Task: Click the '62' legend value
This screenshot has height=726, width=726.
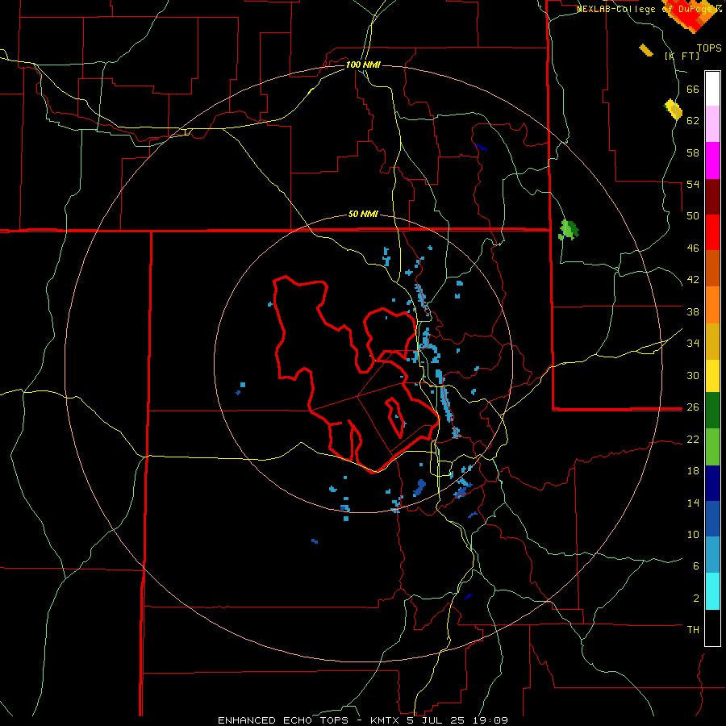Action: [693, 121]
